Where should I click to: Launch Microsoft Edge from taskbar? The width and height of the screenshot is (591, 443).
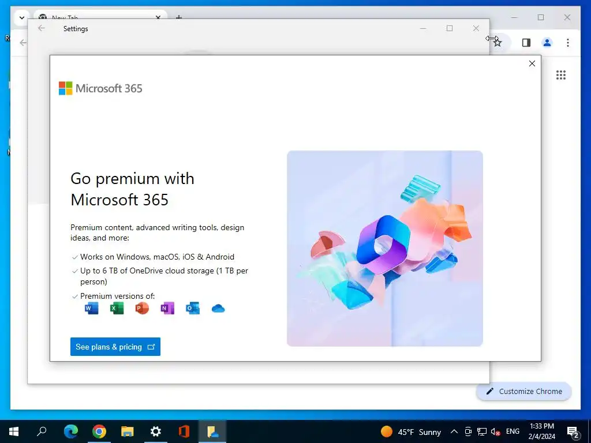click(x=70, y=431)
